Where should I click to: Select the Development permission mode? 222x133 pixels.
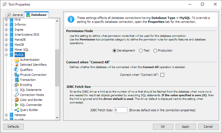pyautogui.click(x=114, y=50)
